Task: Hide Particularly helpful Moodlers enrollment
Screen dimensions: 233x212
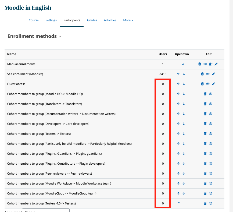Action: 211,144
